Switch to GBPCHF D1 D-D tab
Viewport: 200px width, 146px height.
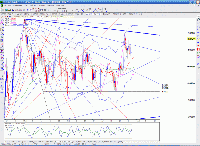23,14
